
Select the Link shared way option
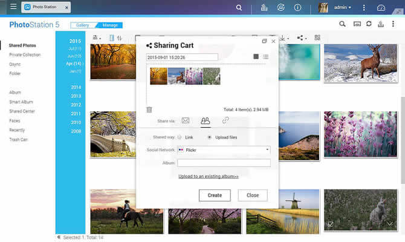click(180, 137)
